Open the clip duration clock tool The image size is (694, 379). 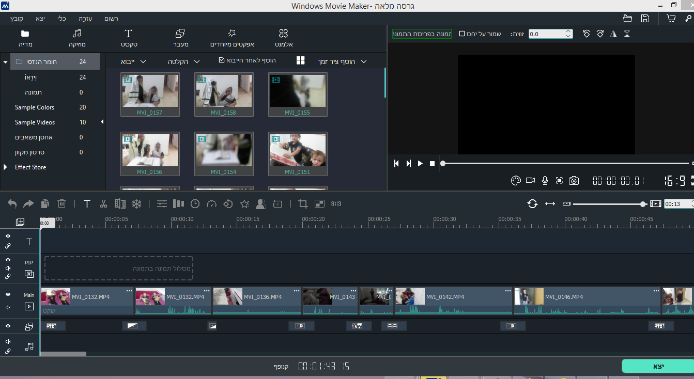tap(195, 204)
